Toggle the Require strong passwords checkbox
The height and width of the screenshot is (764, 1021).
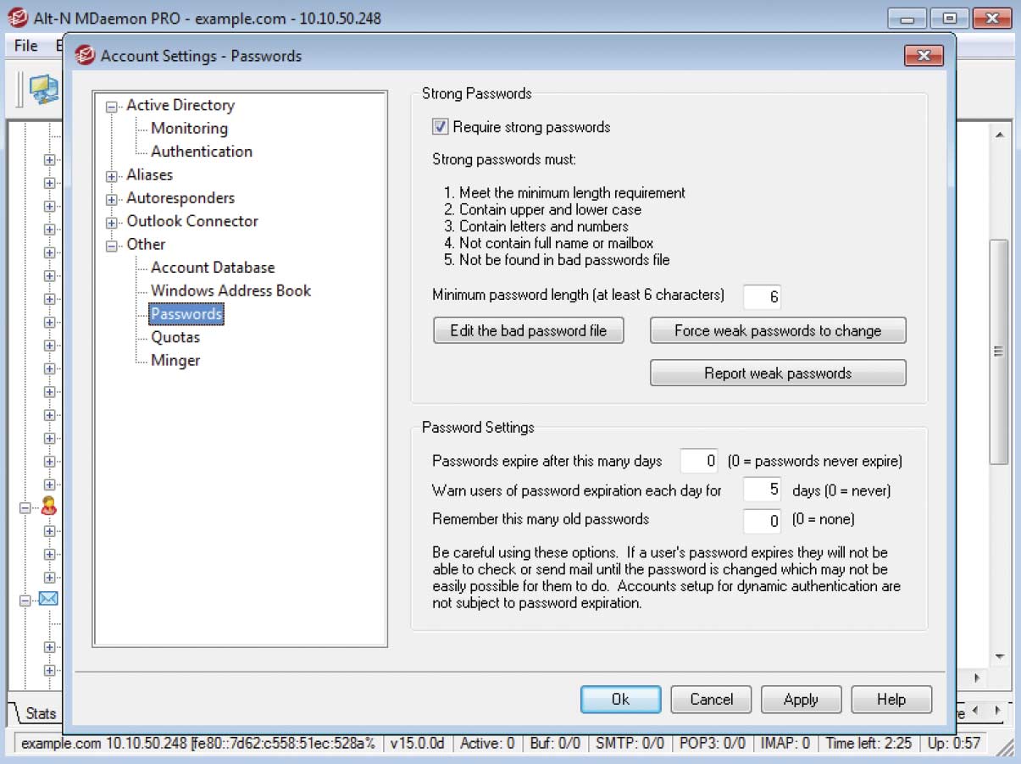[440, 127]
